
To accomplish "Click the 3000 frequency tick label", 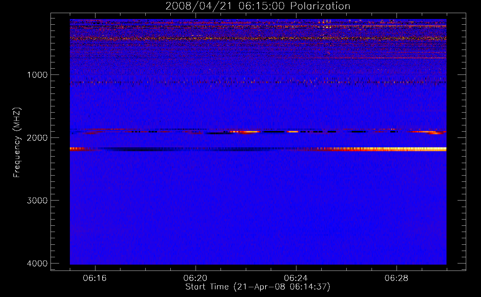I will tap(37, 200).
